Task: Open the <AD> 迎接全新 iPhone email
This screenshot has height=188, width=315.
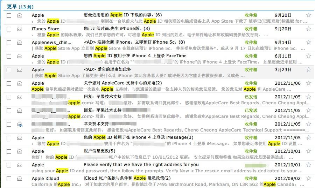Action: (x=134, y=42)
